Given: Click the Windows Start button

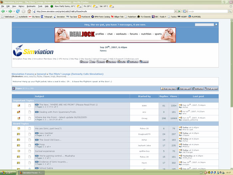Looking at the screenshot, I should [x=7, y=172].
